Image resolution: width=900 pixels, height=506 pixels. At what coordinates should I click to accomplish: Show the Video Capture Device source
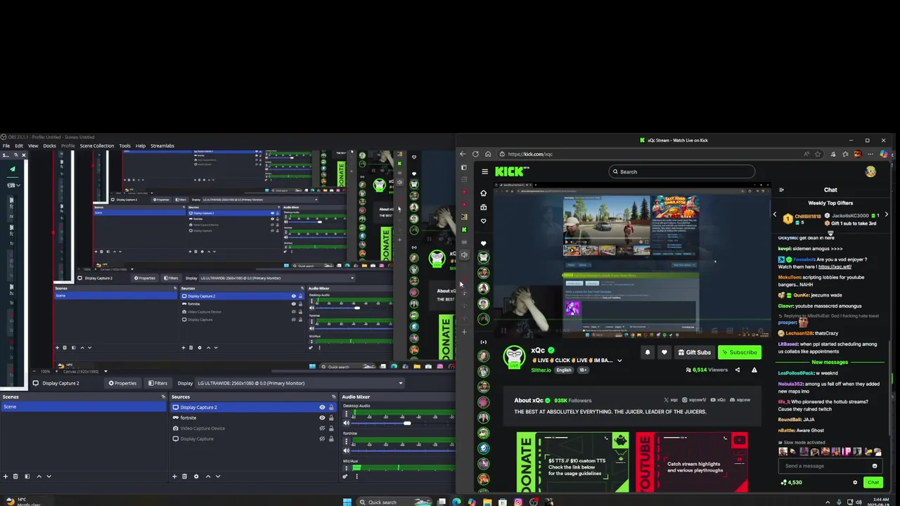pyautogui.click(x=322, y=428)
